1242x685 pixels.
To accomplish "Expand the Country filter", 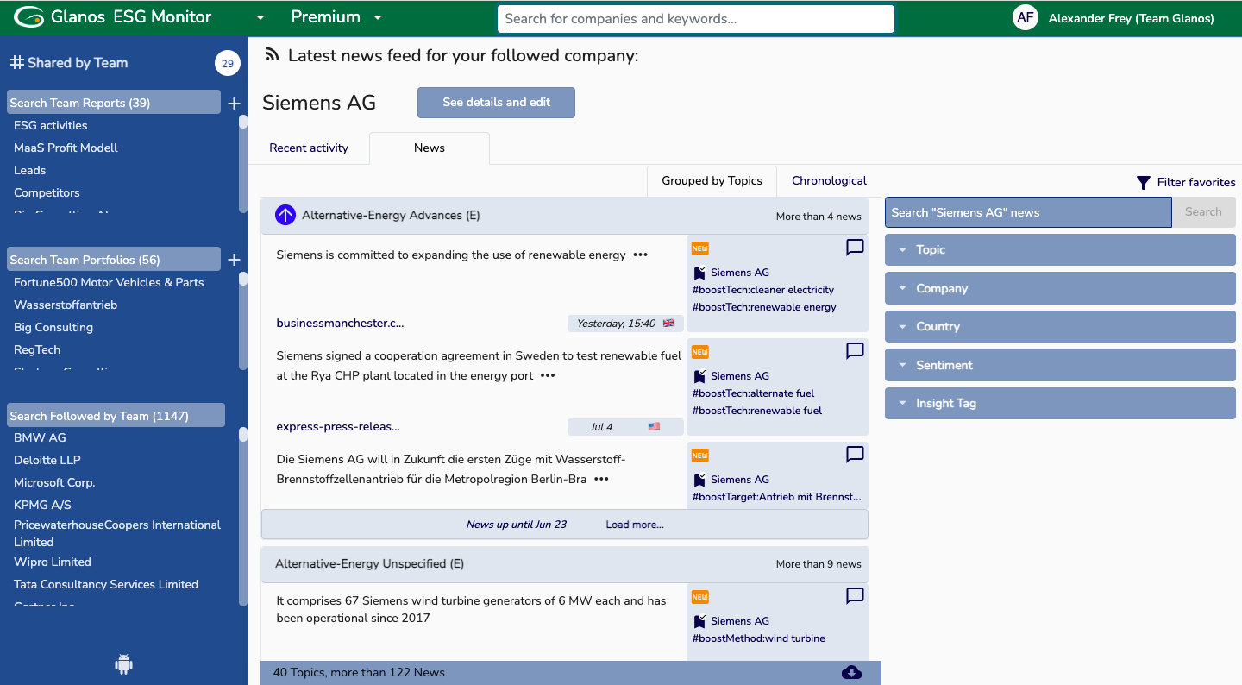I will (1060, 327).
